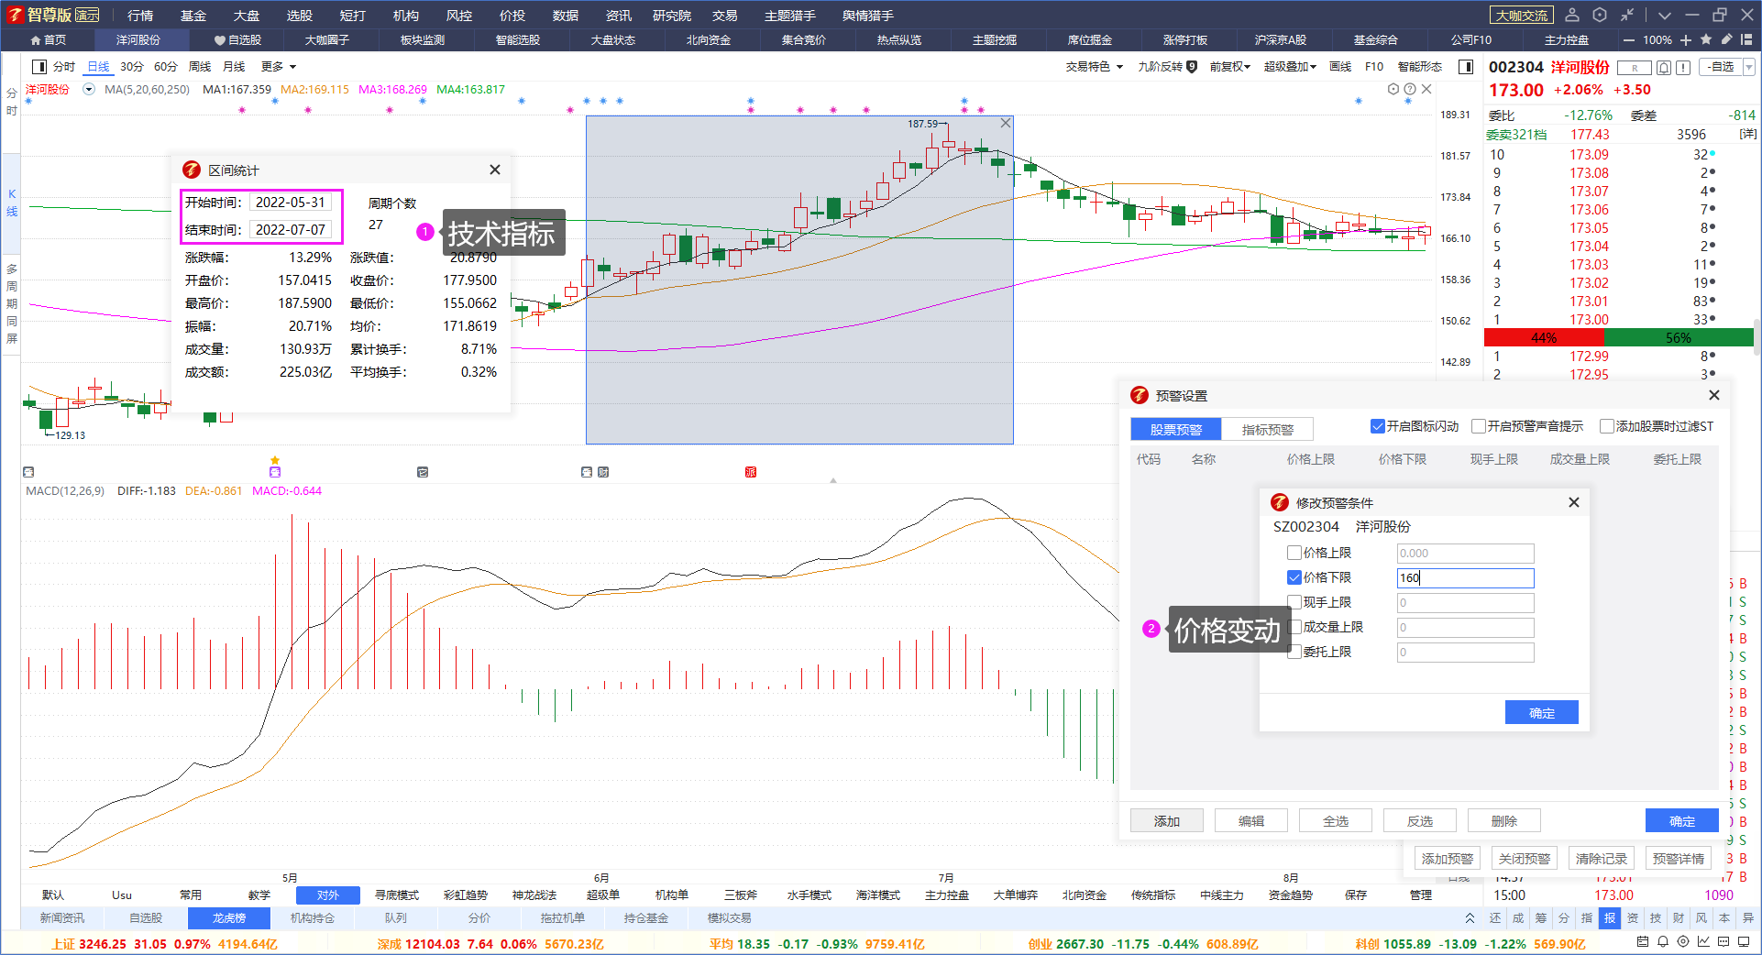Click the 添加 button in 预警设置
This screenshot has height=955, width=1762.
(1167, 821)
